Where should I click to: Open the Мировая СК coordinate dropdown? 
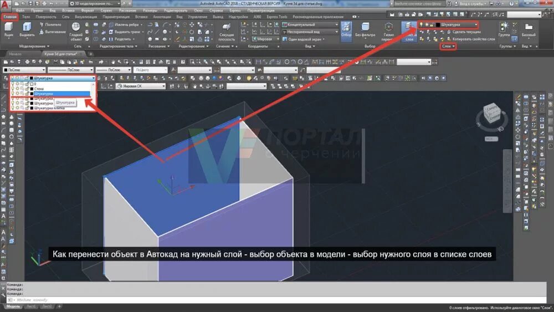(x=141, y=86)
